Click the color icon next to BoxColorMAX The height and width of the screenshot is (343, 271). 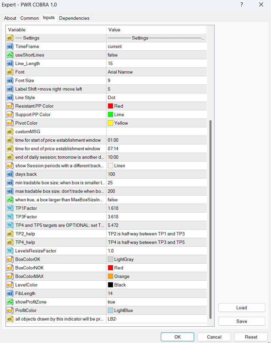pyautogui.click(x=10, y=276)
